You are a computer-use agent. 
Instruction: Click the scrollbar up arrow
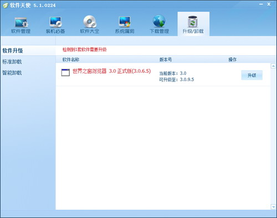click(273, 66)
